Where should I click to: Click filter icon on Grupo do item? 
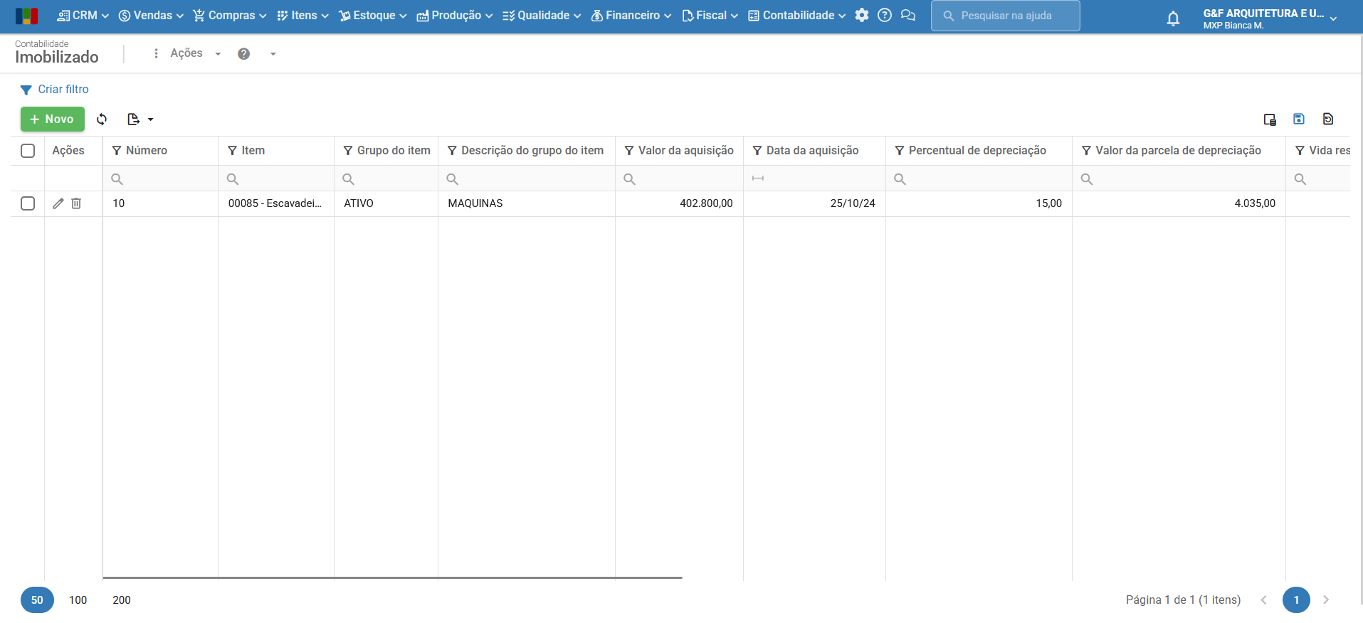(x=348, y=151)
